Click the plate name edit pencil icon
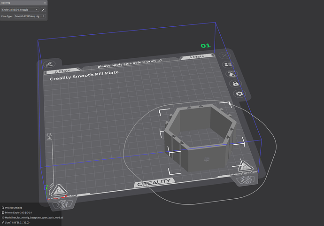Viewport: 324px width, 226px height. (49, 64)
